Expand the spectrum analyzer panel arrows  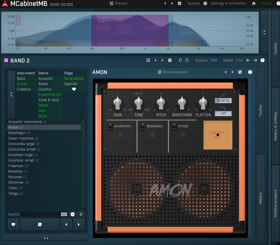[x=264, y=32]
